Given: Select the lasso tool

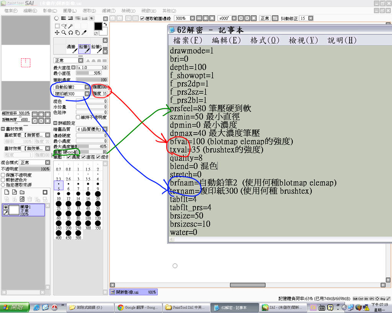Looking at the screenshot, I should click(64, 26).
